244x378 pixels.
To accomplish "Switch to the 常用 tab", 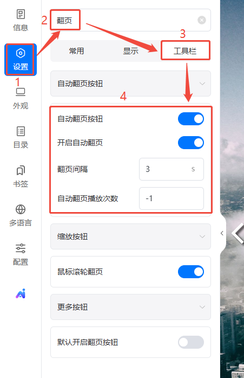I will coord(76,51).
